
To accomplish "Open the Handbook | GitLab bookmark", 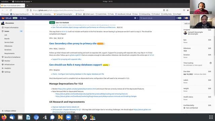I will click(x=123, y=14).
